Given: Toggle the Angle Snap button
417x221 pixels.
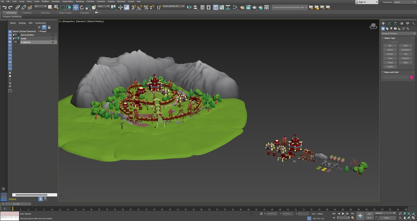Looking at the screenshot, I should pos(140,7).
